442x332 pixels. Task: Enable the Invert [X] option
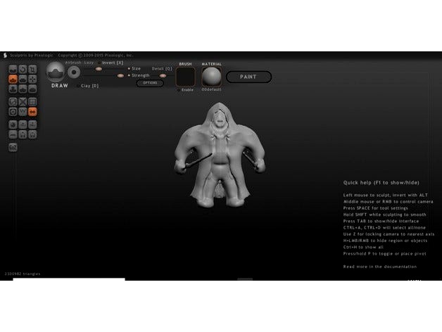click(x=99, y=63)
